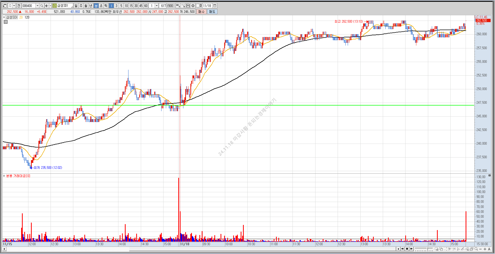Select the 초 seconds chart toggle
This screenshot has width=495, height=254.
101,6
